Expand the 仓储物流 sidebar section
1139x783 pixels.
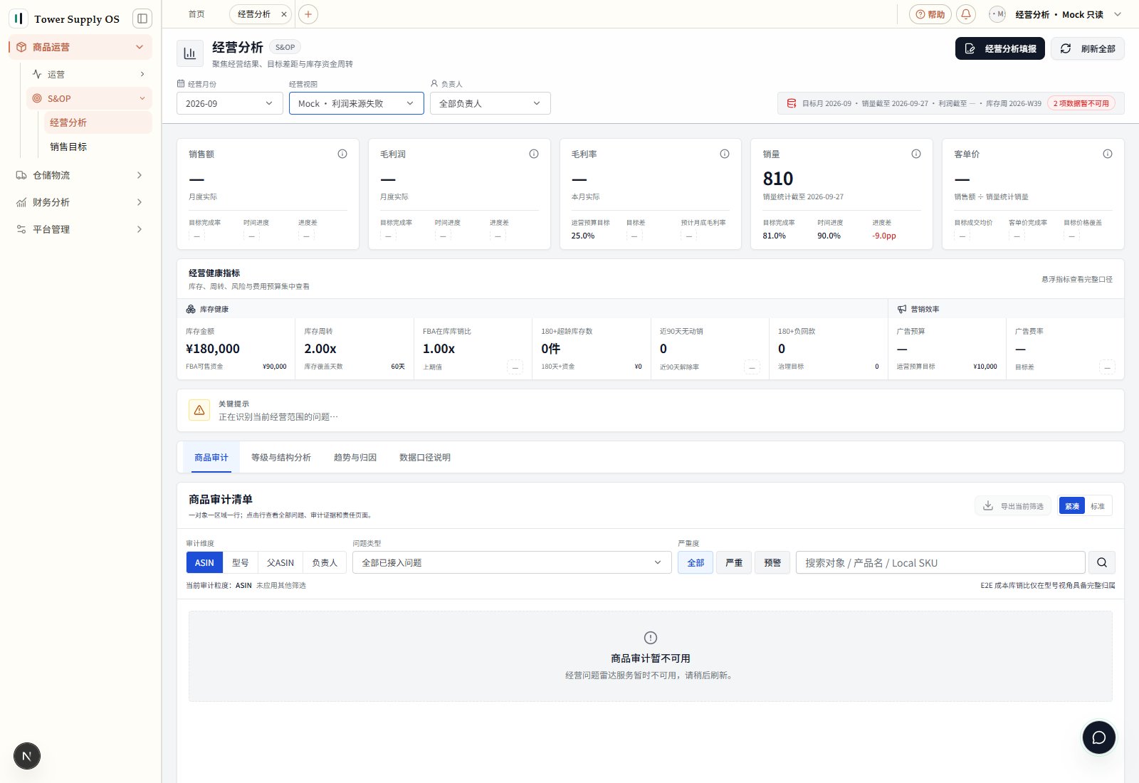[x=80, y=175]
